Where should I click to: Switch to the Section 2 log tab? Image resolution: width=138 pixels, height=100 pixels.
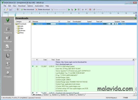coord(55,95)
